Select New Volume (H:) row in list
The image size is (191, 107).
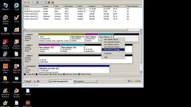click(x=82, y=19)
